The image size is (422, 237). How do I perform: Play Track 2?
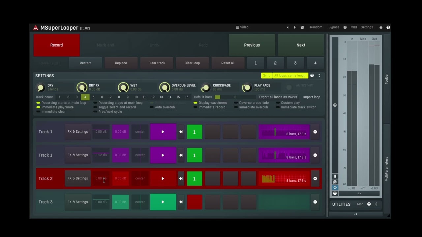(x=163, y=178)
